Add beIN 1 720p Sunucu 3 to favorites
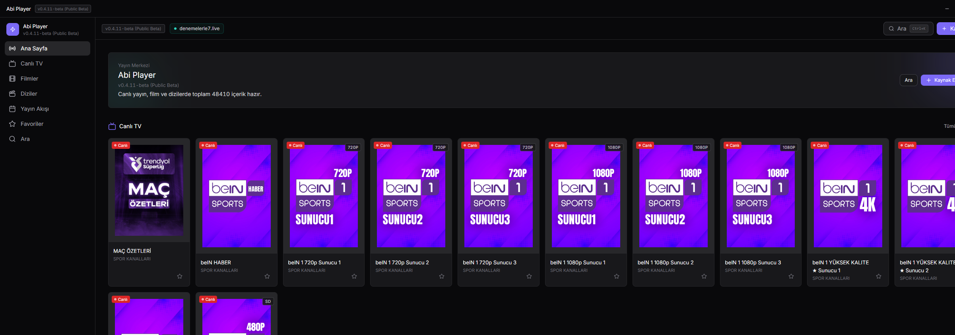 tap(529, 276)
